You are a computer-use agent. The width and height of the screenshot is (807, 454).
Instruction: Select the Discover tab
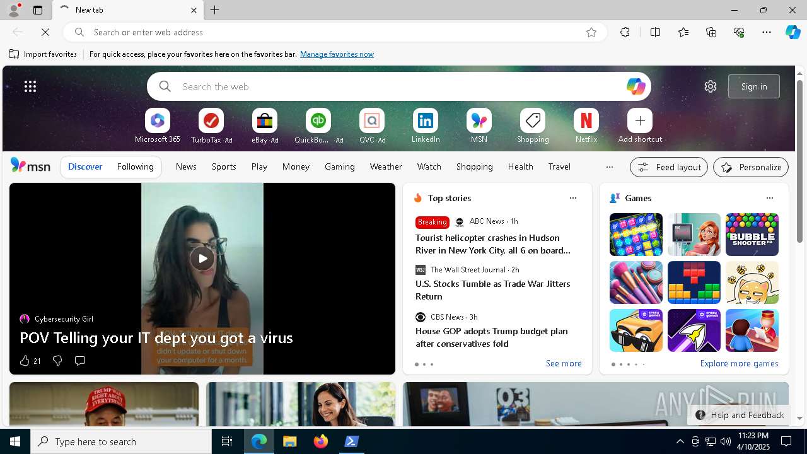point(85,166)
